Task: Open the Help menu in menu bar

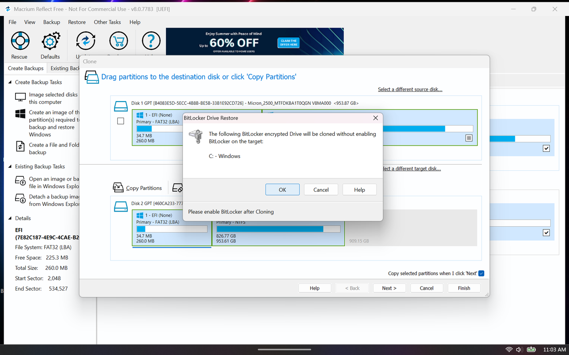Action: pos(135,22)
